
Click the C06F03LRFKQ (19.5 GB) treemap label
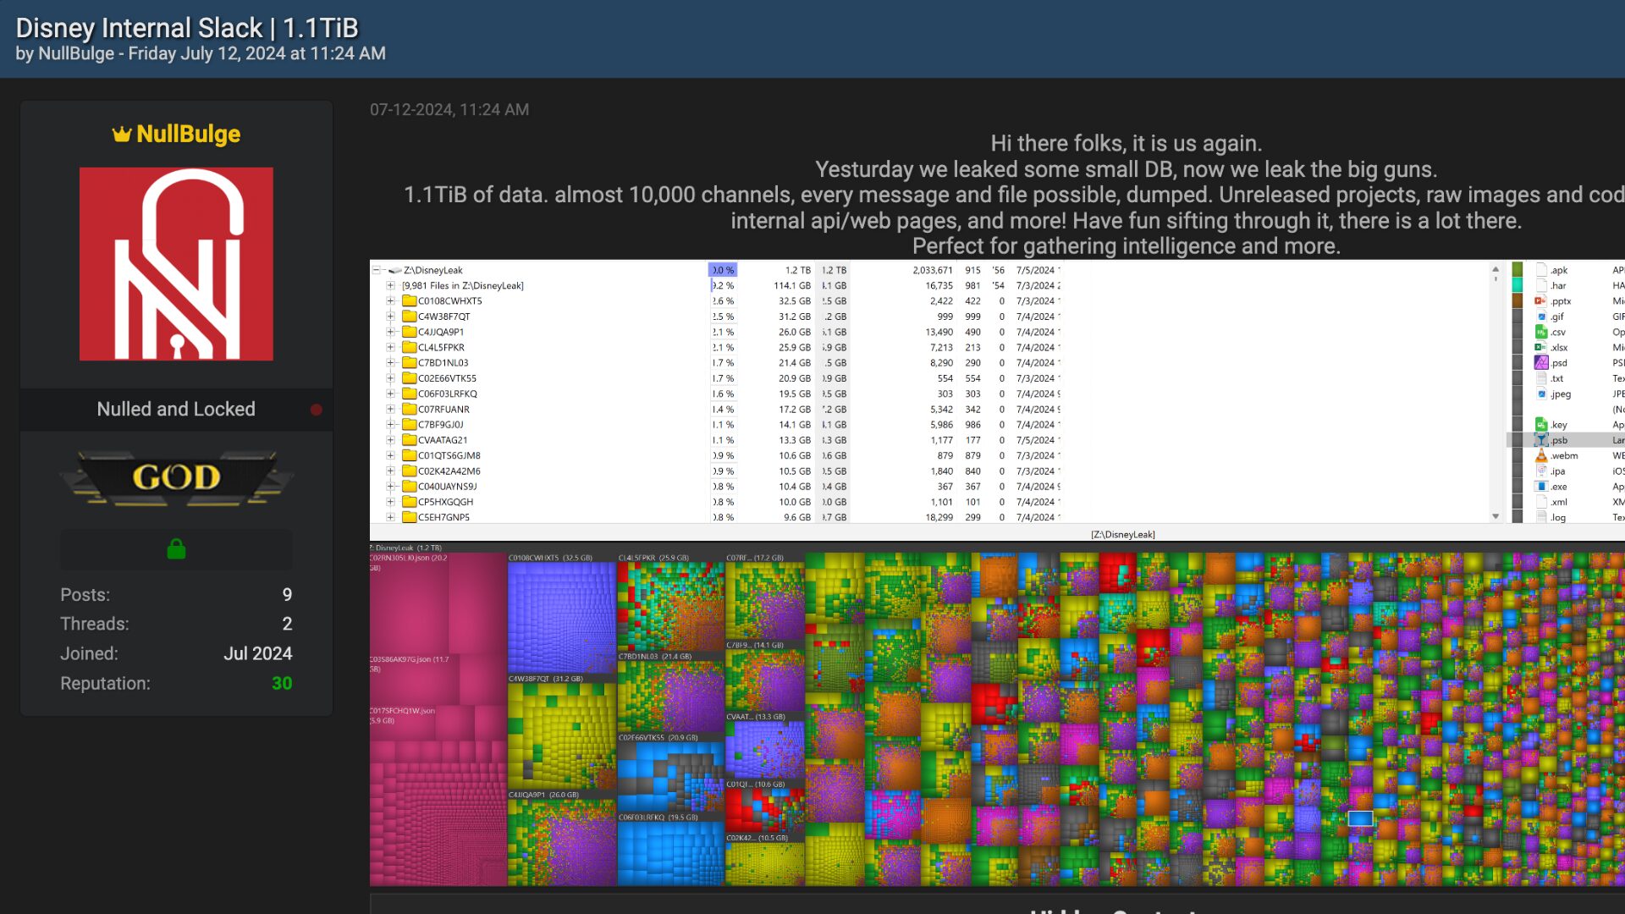click(x=658, y=818)
